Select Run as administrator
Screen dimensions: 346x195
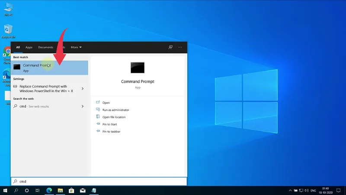115,110
